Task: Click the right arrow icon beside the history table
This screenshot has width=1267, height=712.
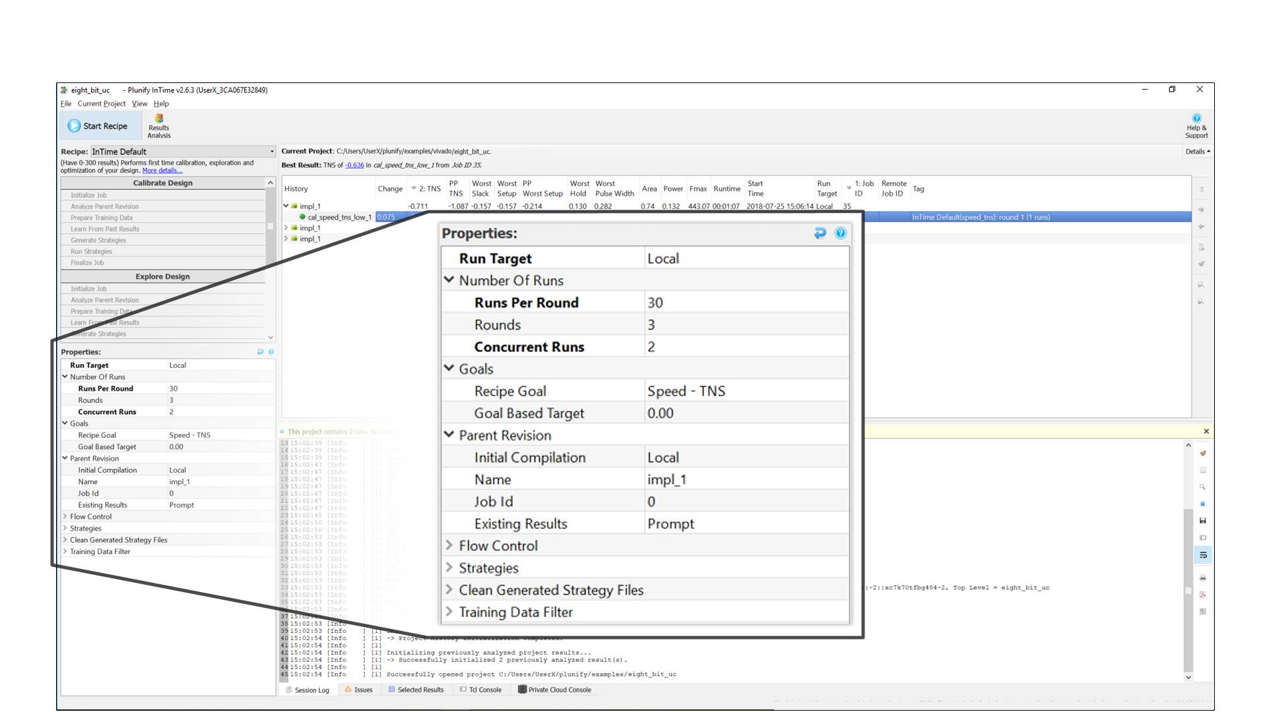Action: 1201,210
